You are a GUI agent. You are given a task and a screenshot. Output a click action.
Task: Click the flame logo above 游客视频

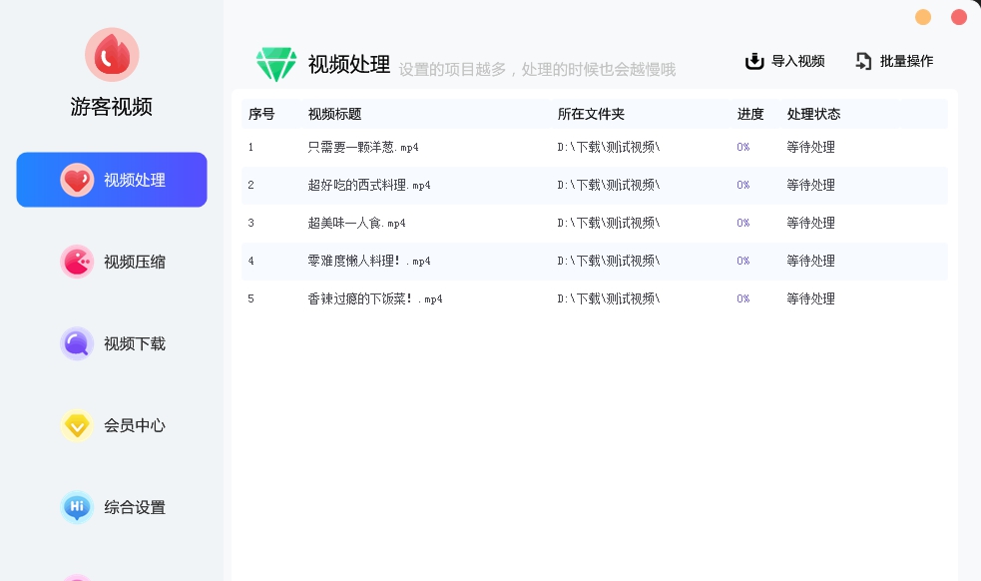pos(111,55)
